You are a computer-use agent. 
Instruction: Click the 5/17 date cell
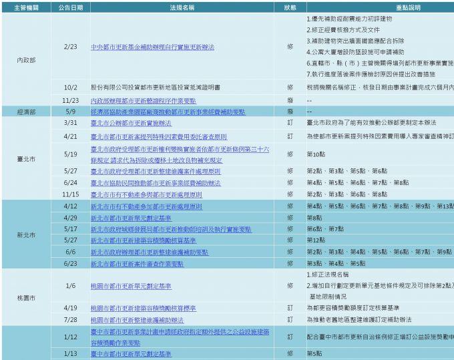pos(71,229)
